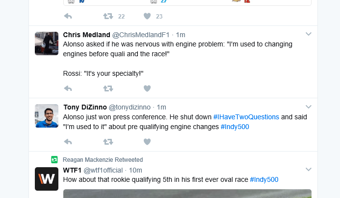340x198 pixels.
Task: Retweet the top tweet with 22 retweets
Action: click(x=108, y=16)
